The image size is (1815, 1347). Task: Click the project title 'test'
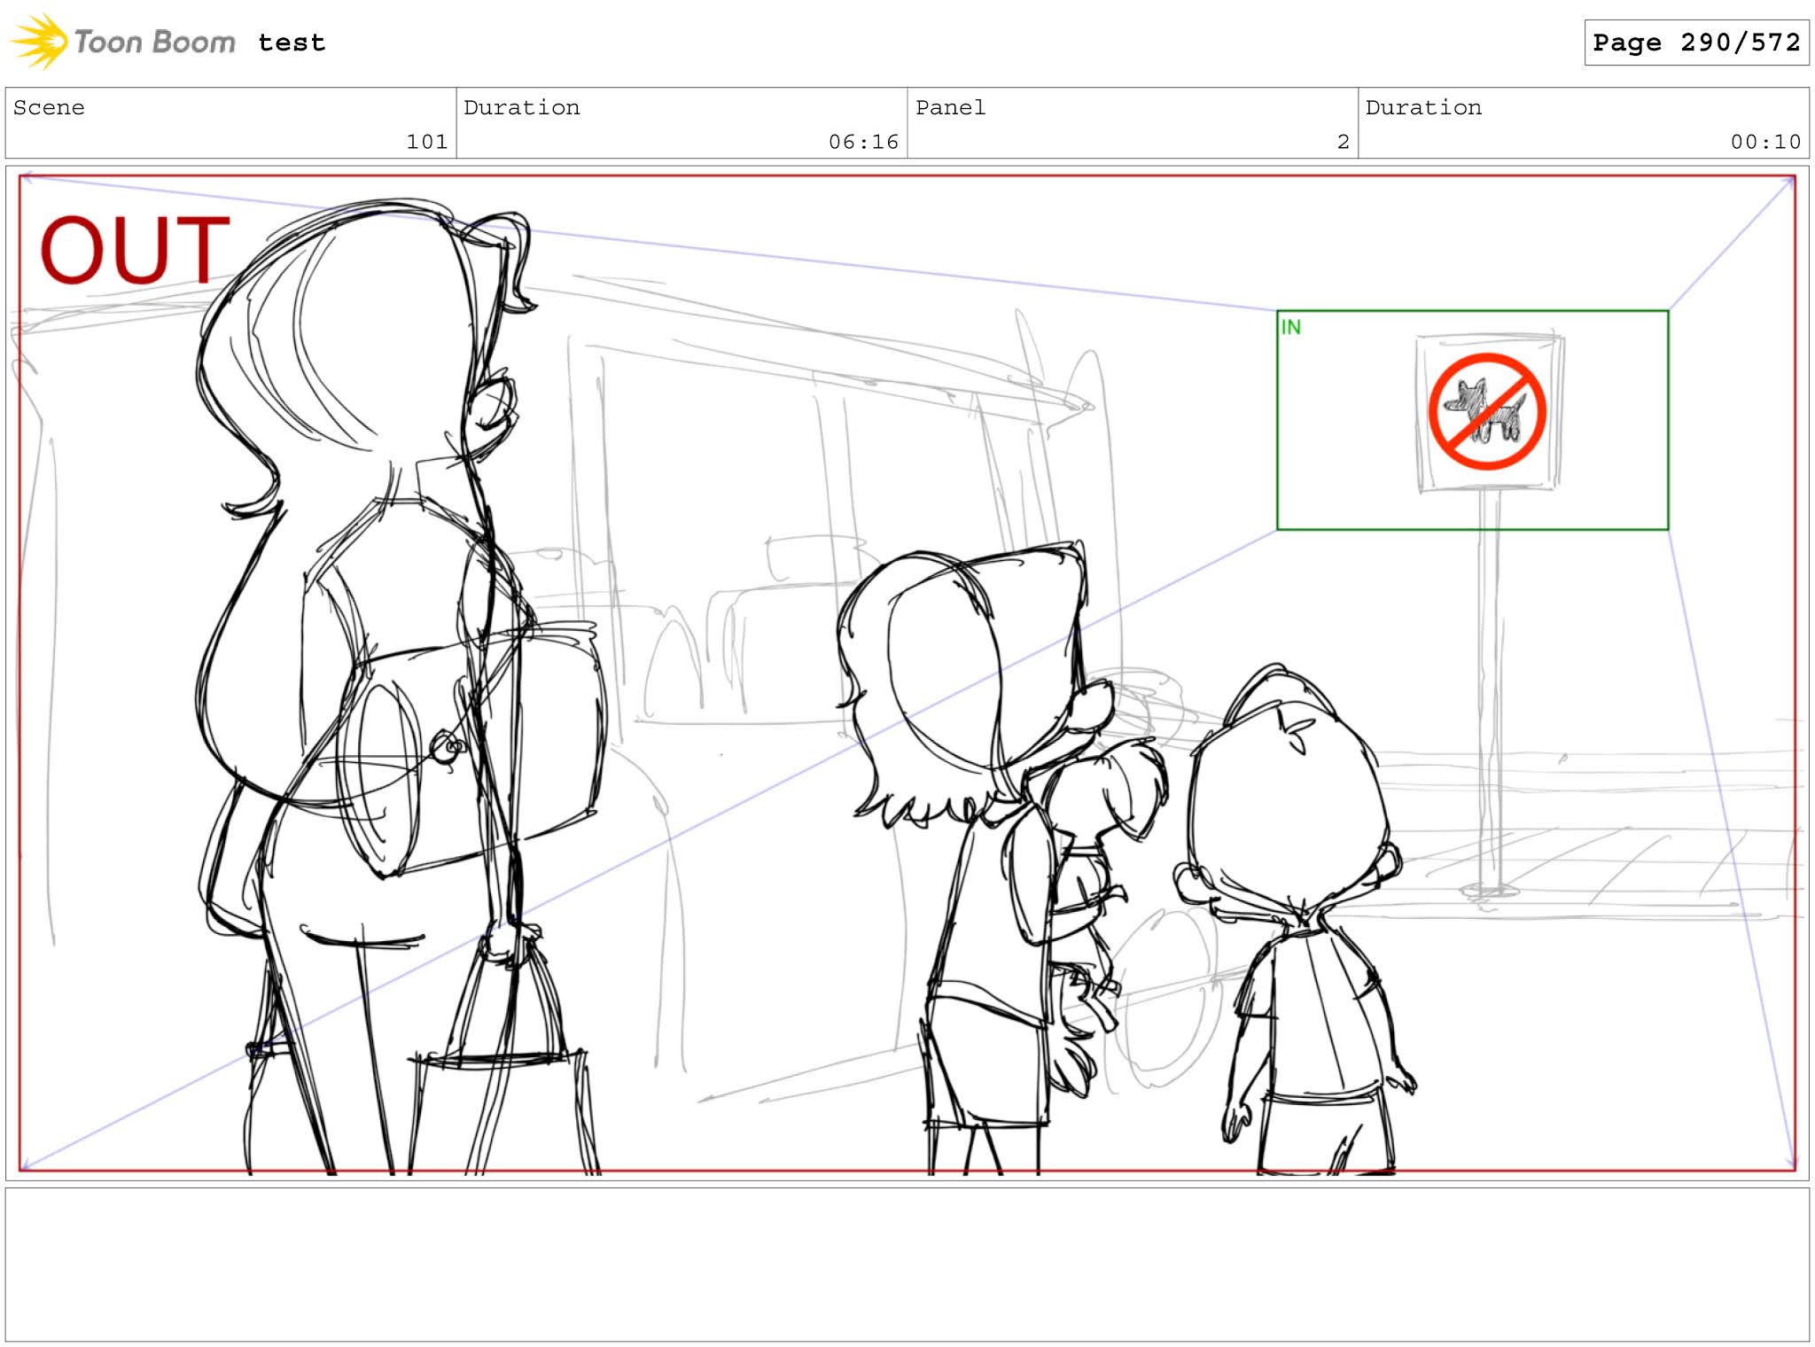[292, 43]
